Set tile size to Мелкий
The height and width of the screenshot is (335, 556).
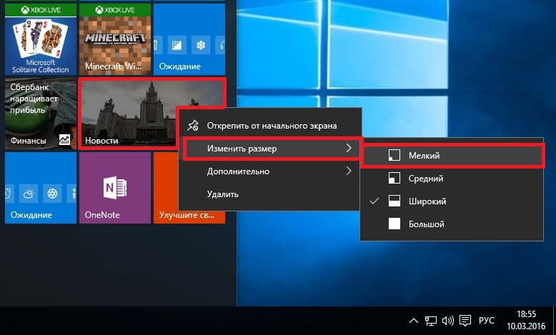coord(452,155)
